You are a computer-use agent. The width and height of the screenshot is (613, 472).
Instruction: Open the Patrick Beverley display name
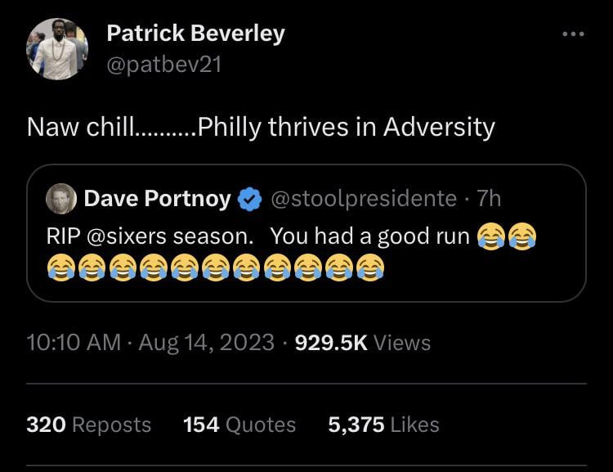[x=196, y=34]
